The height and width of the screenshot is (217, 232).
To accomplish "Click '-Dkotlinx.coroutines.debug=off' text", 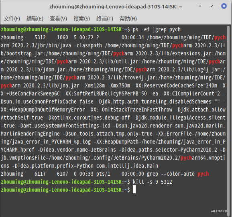I will (88, 118).
